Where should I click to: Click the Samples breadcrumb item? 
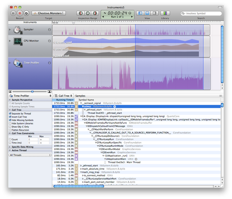point(80,96)
